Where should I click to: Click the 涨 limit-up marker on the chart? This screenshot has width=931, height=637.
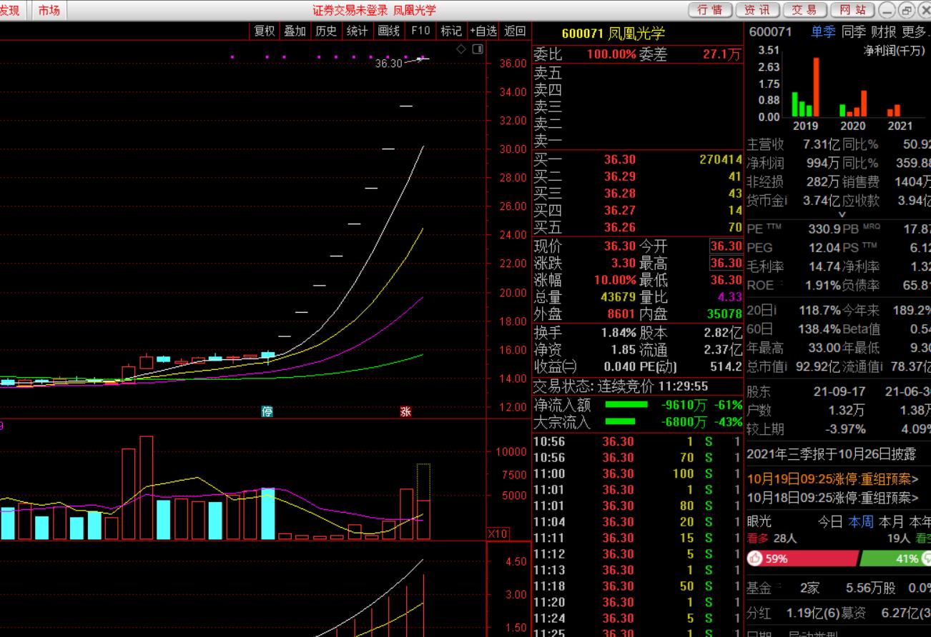pos(405,411)
